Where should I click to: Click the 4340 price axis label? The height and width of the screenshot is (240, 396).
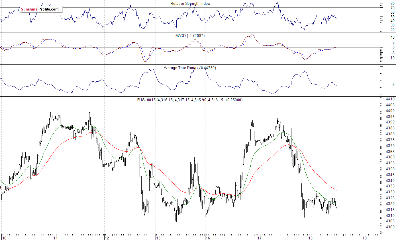390,181
